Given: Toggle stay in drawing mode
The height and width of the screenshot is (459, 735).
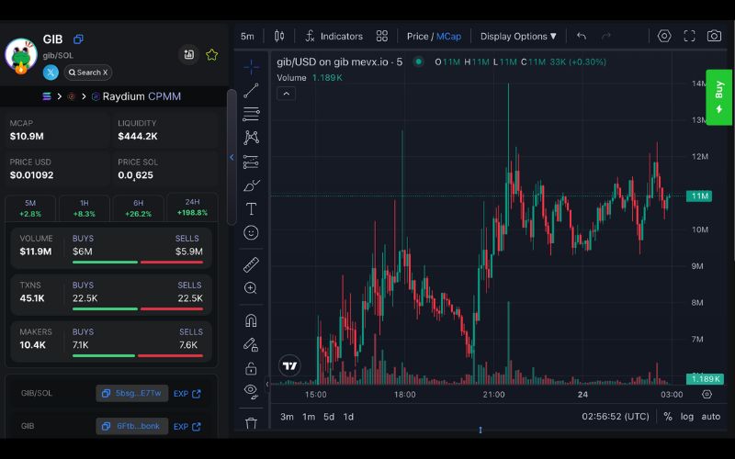Looking at the screenshot, I should pyautogui.click(x=251, y=345).
